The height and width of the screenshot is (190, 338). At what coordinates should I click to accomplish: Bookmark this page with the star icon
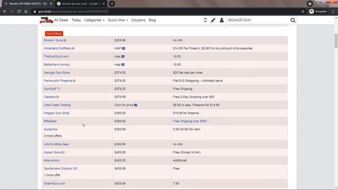(x=303, y=12)
